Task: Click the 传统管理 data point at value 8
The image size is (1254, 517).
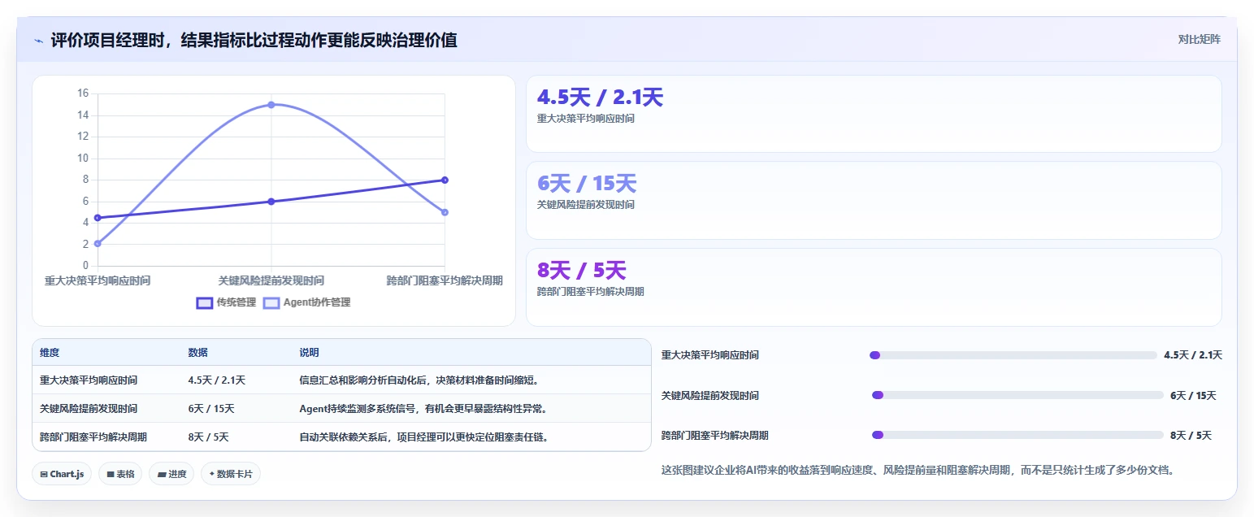Action: pos(445,180)
